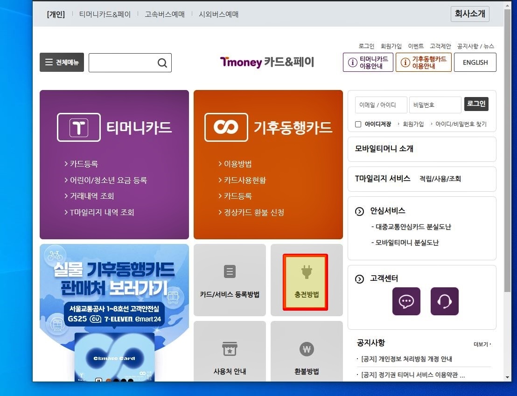The height and width of the screenshot is (396, 517).
Task: Click the arrow icon beside 안심서비스
Action: click(359, 211)
